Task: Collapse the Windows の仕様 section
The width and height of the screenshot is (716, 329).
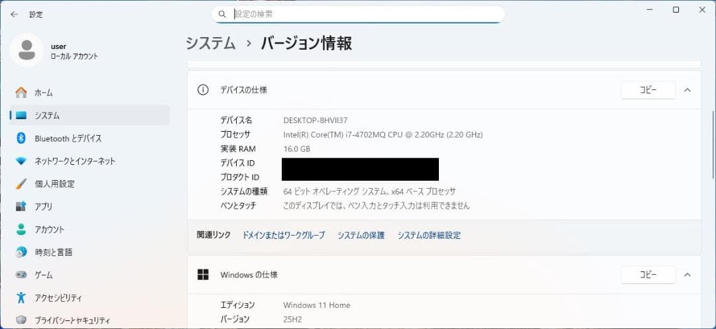Action: point(687,275)
